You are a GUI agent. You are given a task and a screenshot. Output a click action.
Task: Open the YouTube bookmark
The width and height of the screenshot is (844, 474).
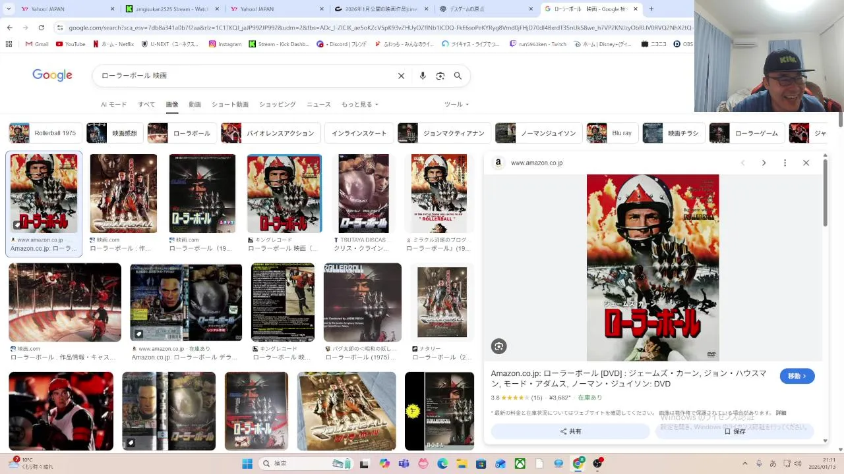point(71,44)
